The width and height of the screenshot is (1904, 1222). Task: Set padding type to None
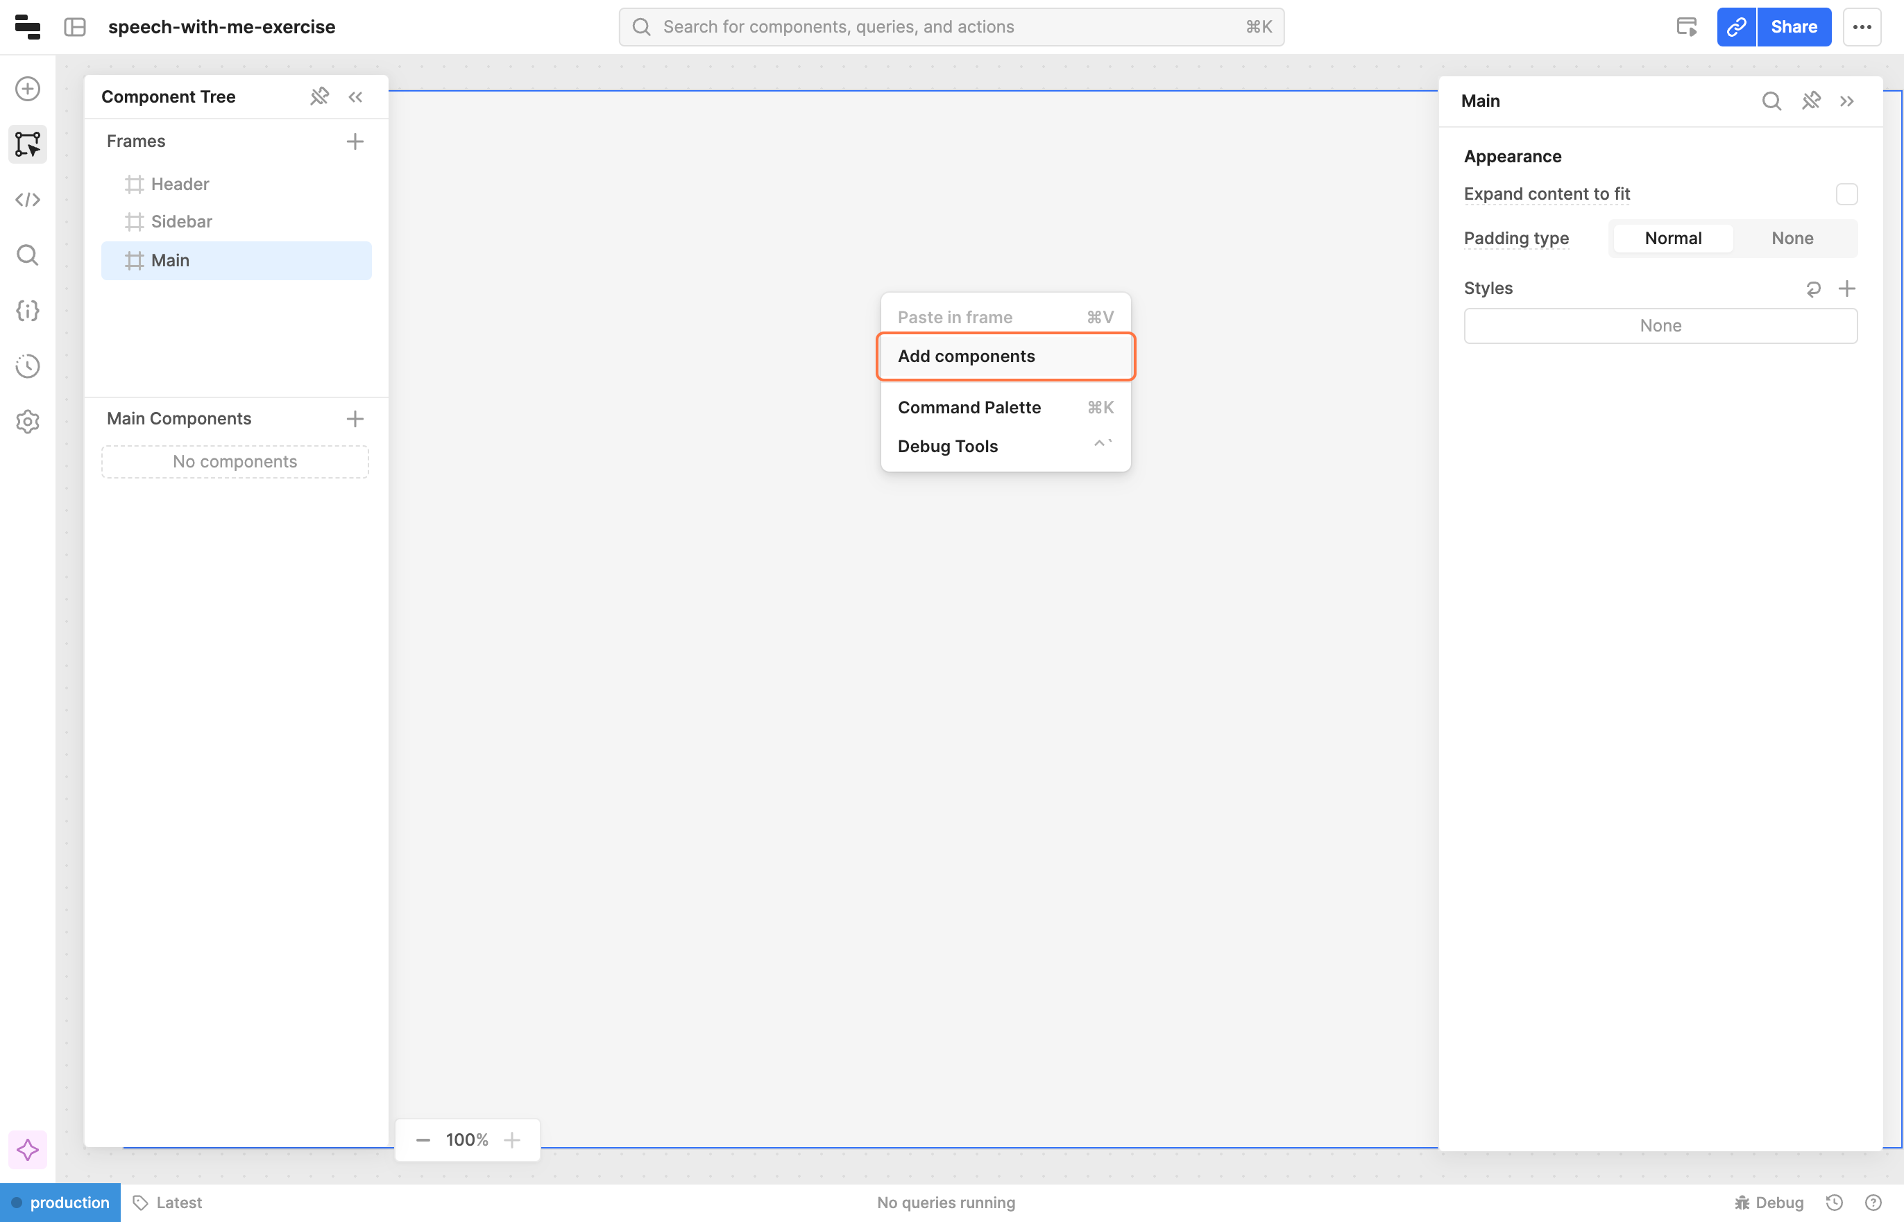coord(1792,238)
